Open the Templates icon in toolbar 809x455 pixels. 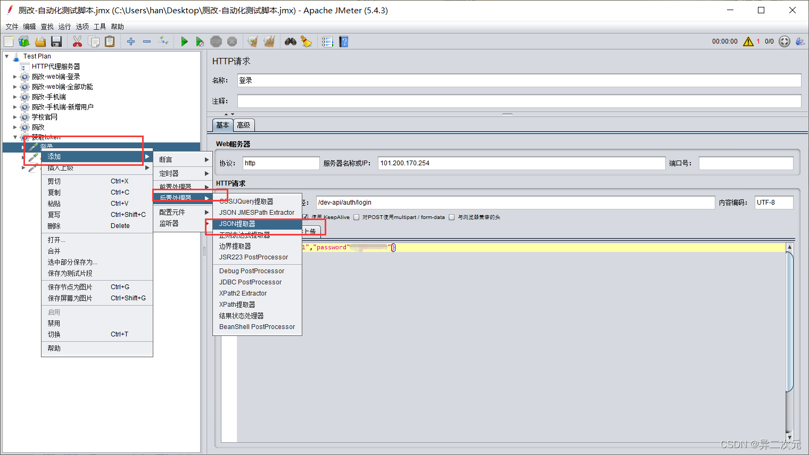(24, 41)
